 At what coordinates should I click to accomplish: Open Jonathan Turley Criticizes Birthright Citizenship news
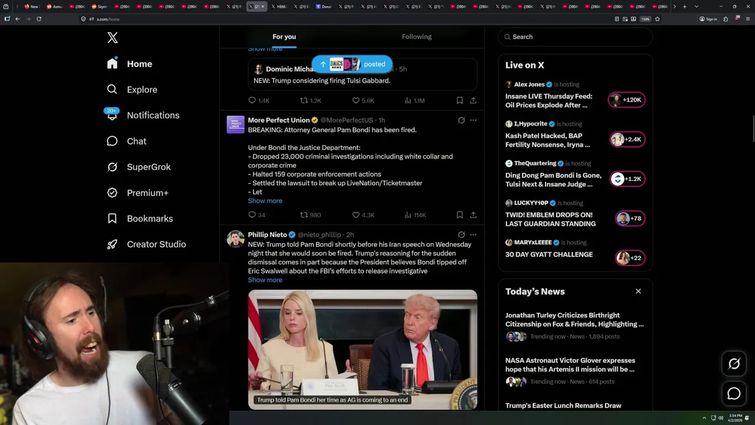tap(575, 319)
